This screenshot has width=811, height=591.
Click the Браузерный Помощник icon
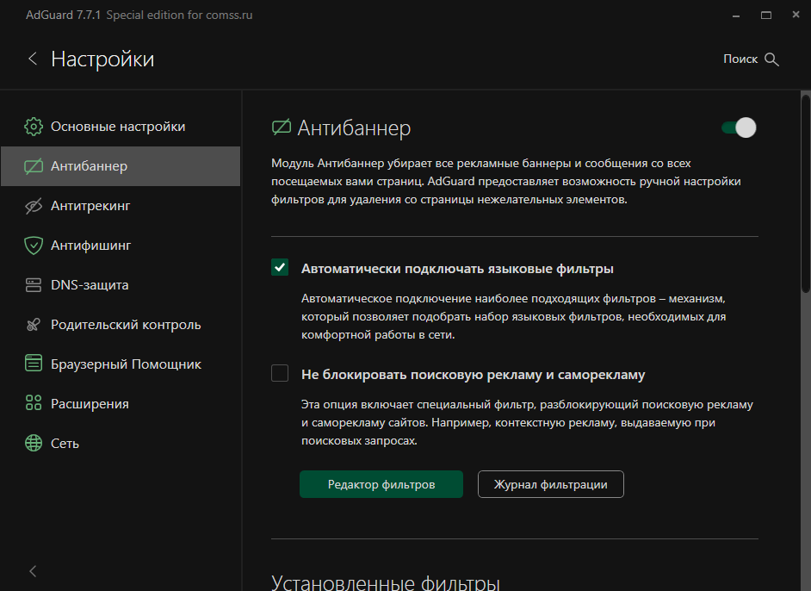tap(34, 364)
